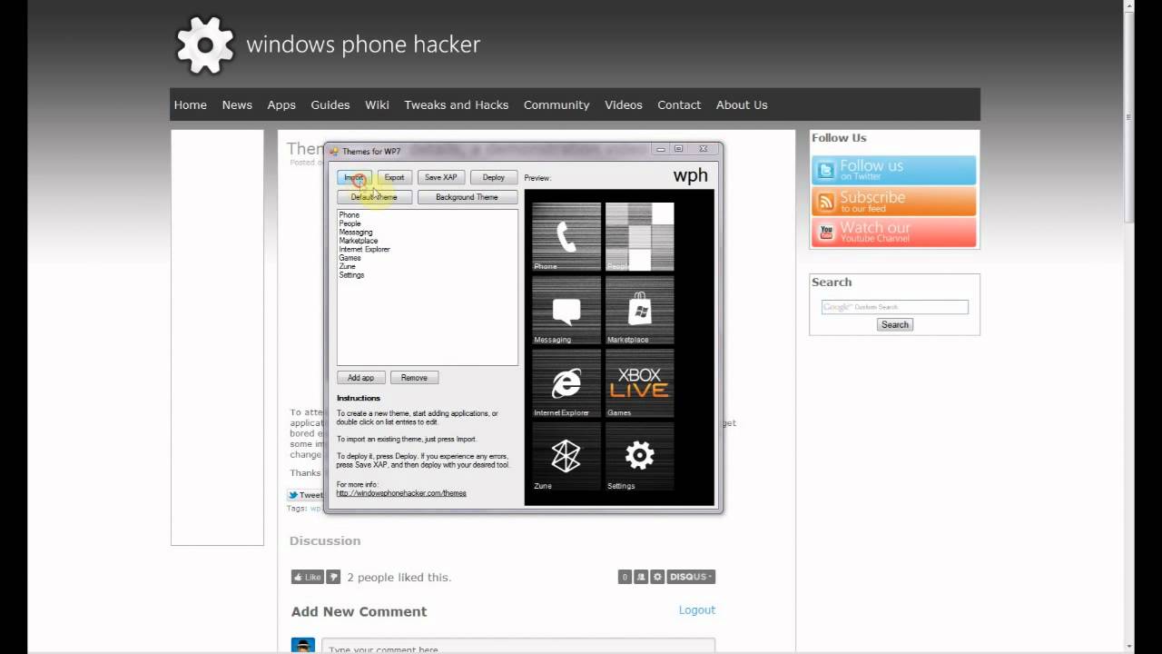
Task: Click the Remove button
Action: [414, 378]
